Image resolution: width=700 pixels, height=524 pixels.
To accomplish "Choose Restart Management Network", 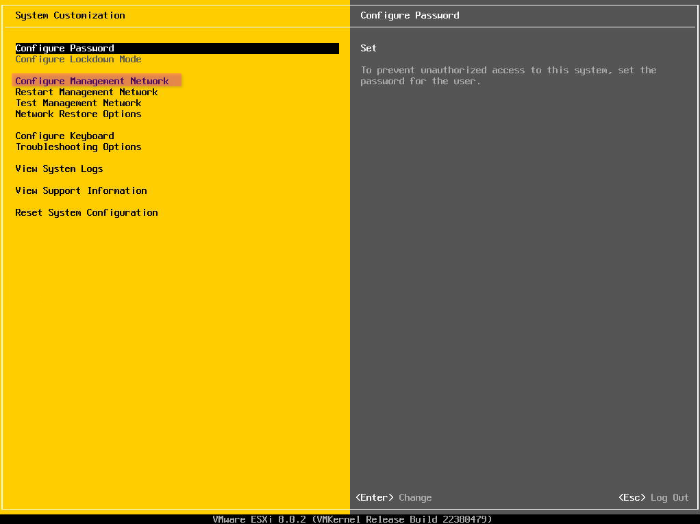I will [86, 92].
